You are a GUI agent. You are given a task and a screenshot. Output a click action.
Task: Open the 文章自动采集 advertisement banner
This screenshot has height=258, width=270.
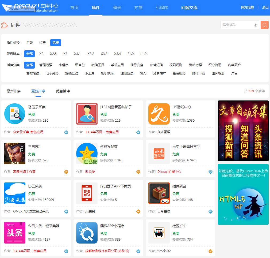point(243,131)
